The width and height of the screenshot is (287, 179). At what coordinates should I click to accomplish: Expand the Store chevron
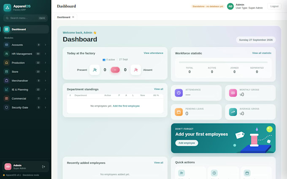(46, 72)
